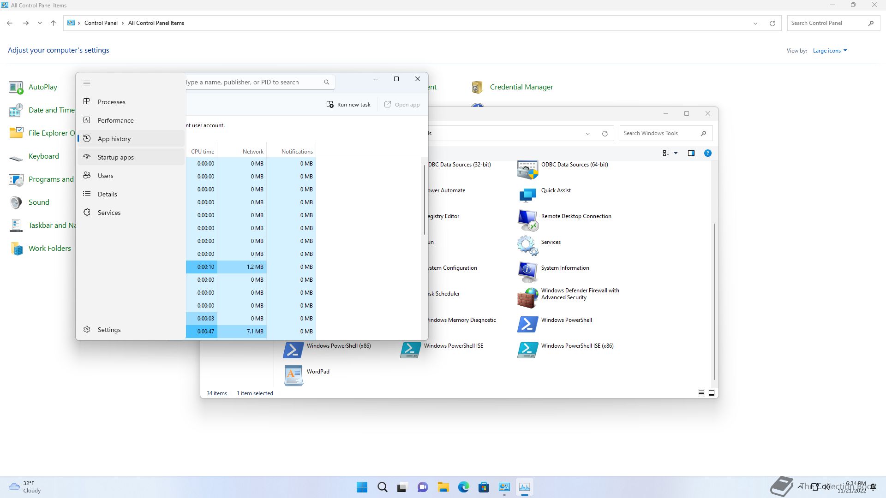Image resolution: width=886 pixels, height=498 pixels.
Task: Open Date and Time control panel item
Action: click(42, 110)
